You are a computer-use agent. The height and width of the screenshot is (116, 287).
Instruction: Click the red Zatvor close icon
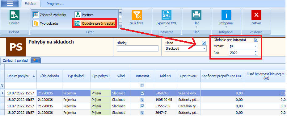(x=256, y=15)
